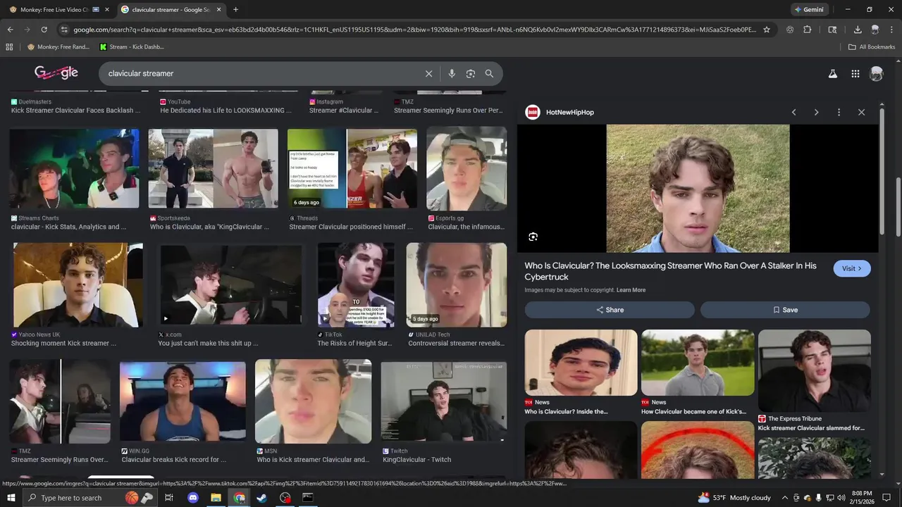902x507 pixels.
Task: Search inside the preview image with Lens
Action: click(533, 237)
